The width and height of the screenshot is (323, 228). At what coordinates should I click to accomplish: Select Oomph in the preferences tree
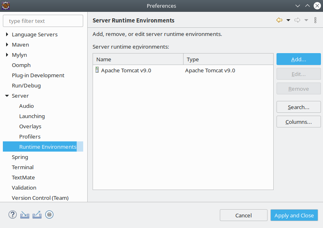pyautogui.click(x=21, y=65)
